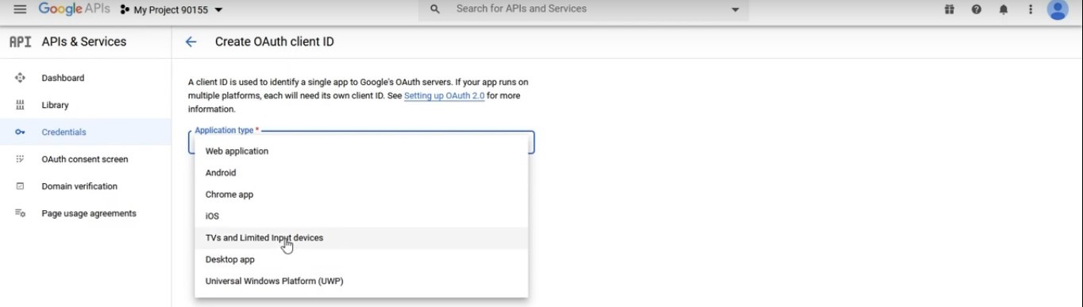The height and width of the screenshot is (307, 1083).
Task: Expand the search bar dropdown arrow
Action: coord(735,10)
